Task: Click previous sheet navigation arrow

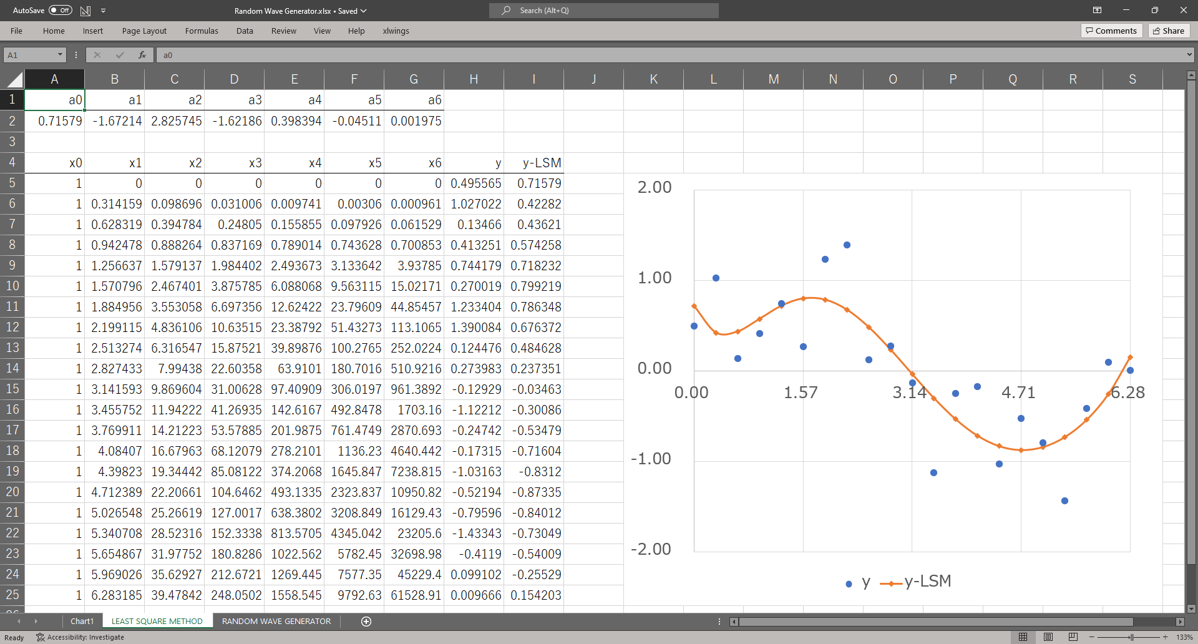Action: pos(19,621)
